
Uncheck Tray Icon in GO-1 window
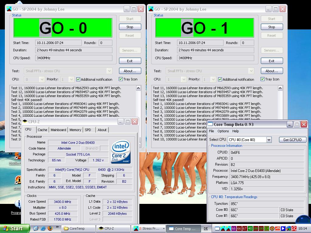click(x=262, y=79)
